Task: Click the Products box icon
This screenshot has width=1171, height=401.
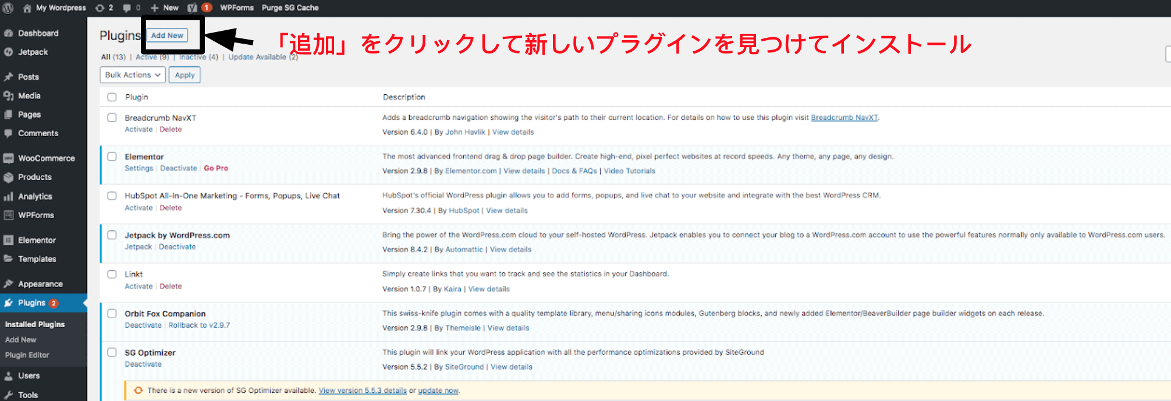Action: click(x=8, y=177)
